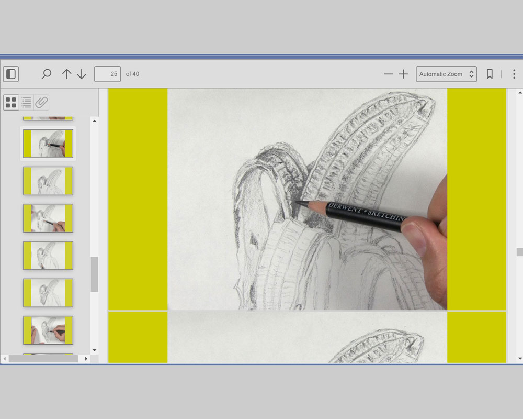Click the banana sketch page image
Image resolution: width=523 pixels, height=419 pixels.
pos(307,199)
